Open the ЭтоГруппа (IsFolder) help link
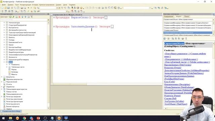Image resolution: width=215 pixels, height=121 pixels. click(174, 101)
